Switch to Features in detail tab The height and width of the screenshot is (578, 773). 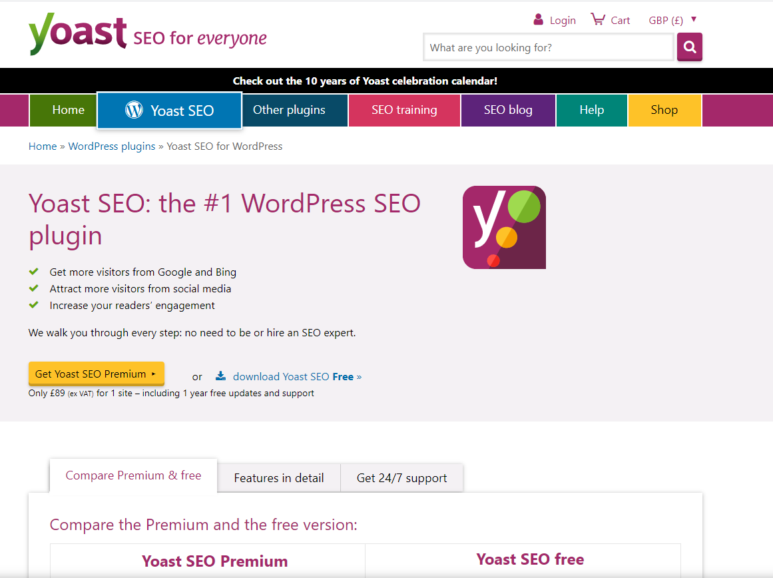(278, 478)
